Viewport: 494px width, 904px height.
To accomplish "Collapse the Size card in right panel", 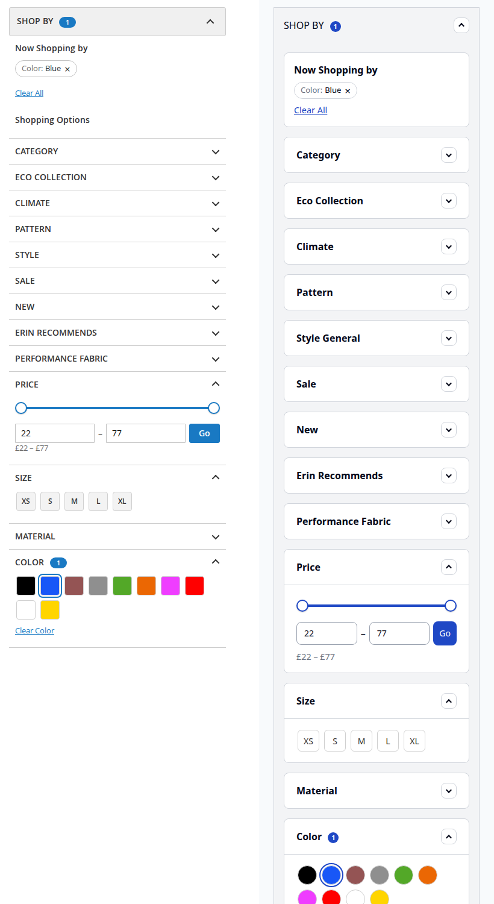I will pos(449,701).
